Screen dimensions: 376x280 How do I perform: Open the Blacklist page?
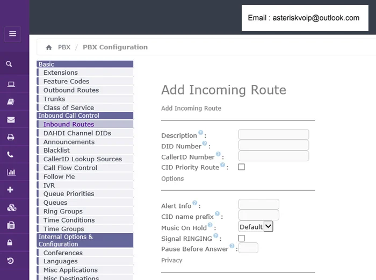85,150
